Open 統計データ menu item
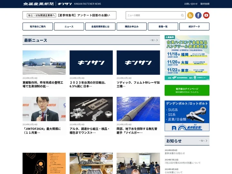 tap(194, 26)
